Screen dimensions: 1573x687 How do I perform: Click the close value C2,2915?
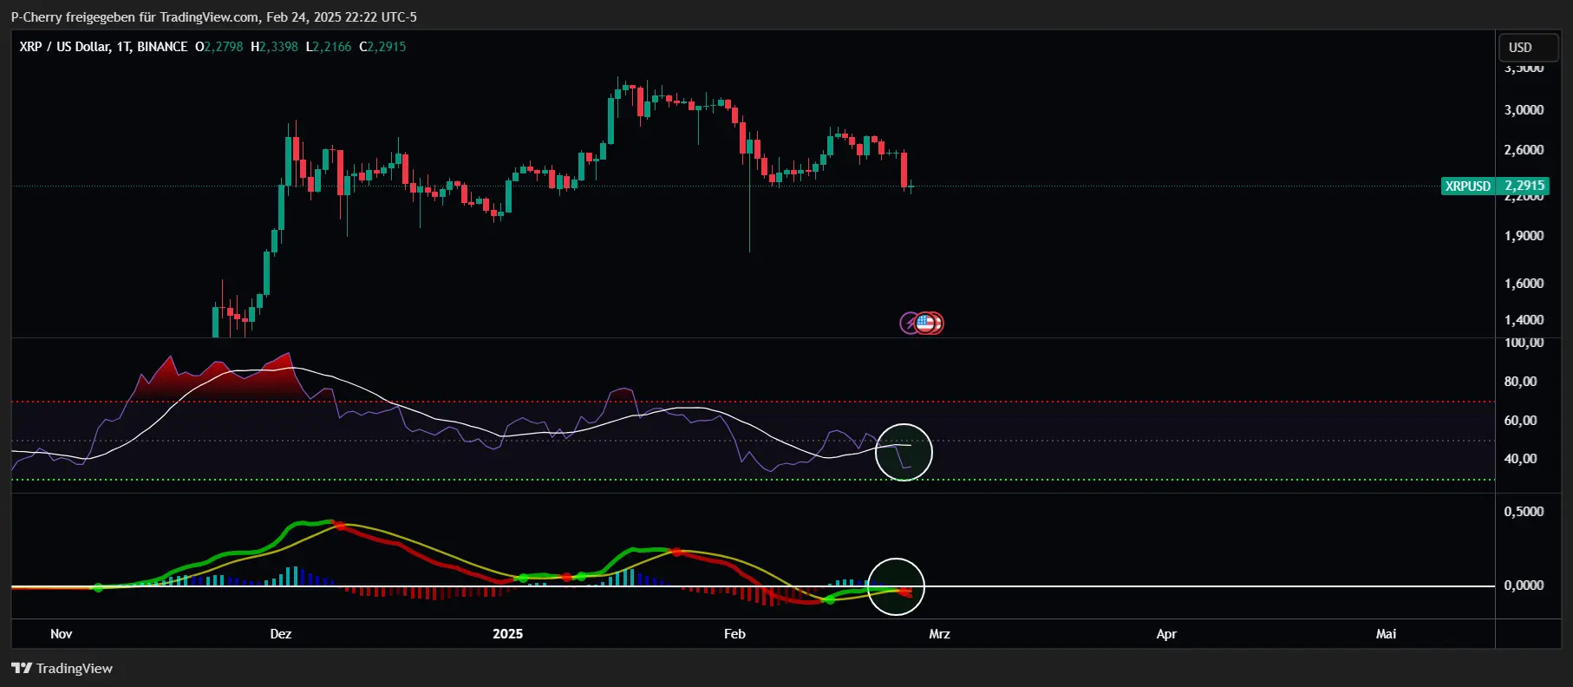(x=382, y=47)
